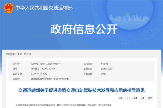This screenshot has width=163, height=108.
Task: Click the 索引号 label
Action: tap(17, 64)
